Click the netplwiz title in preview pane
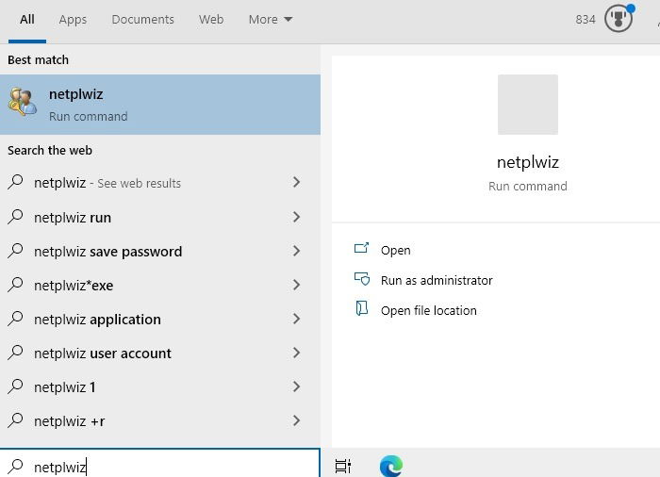 click(528, 162)
